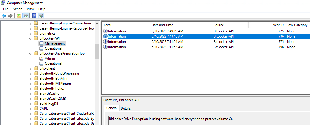
Task: Toggle the Show/Hide Action Pane icon
Action: 41,16
